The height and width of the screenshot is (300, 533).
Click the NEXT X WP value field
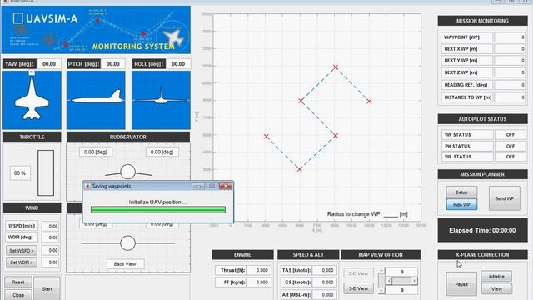[x=511, y=49]
